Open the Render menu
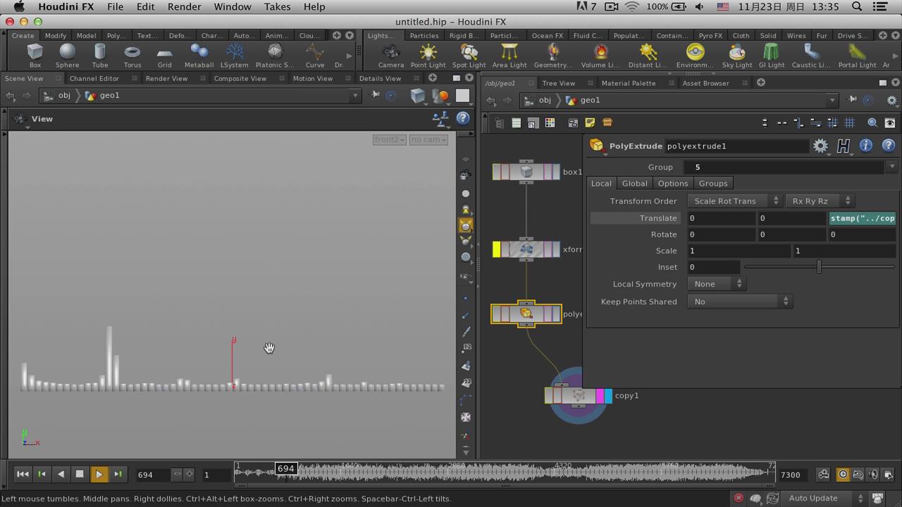This screenshot has width=902, height=507. click(184, 6)
